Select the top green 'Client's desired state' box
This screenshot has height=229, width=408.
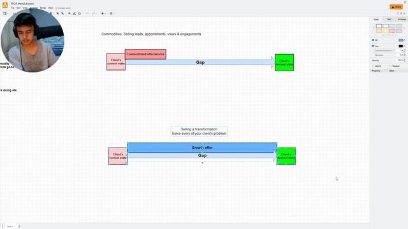[x=284, y=62]
